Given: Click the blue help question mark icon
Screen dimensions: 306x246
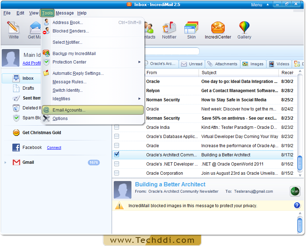Looking at the screenshot, I should [297, 205].
